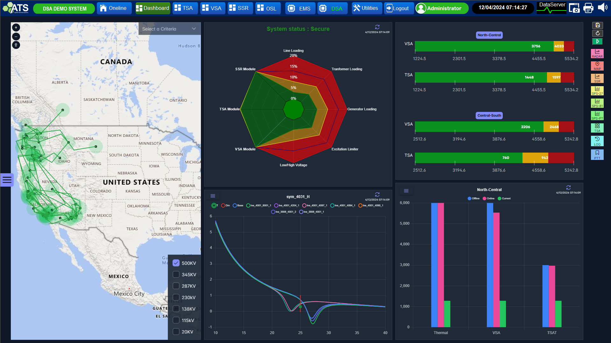Click the MAP sidebar icon
The height and width of the screenshot is (343, 611).
click(597, 66)
